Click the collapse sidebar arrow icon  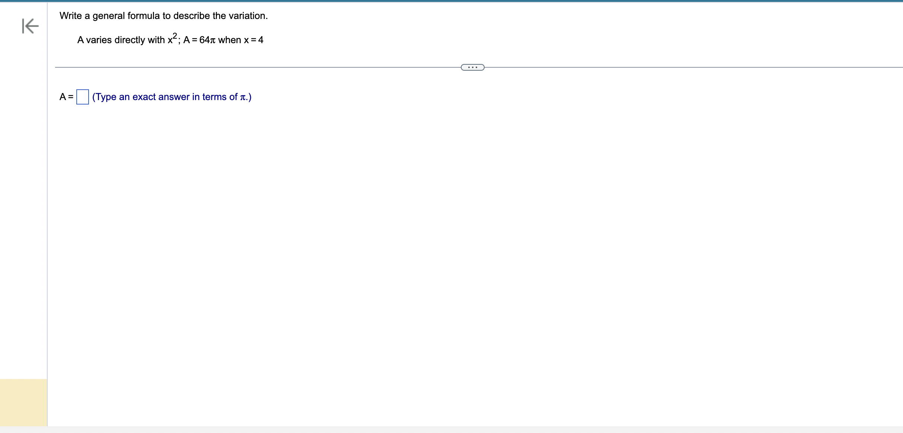click(30, 26)
